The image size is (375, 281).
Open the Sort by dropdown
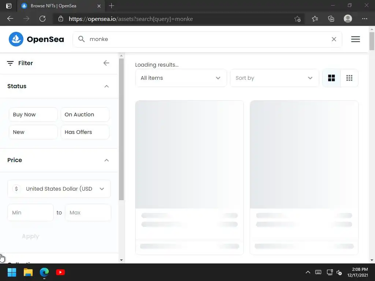274,78
